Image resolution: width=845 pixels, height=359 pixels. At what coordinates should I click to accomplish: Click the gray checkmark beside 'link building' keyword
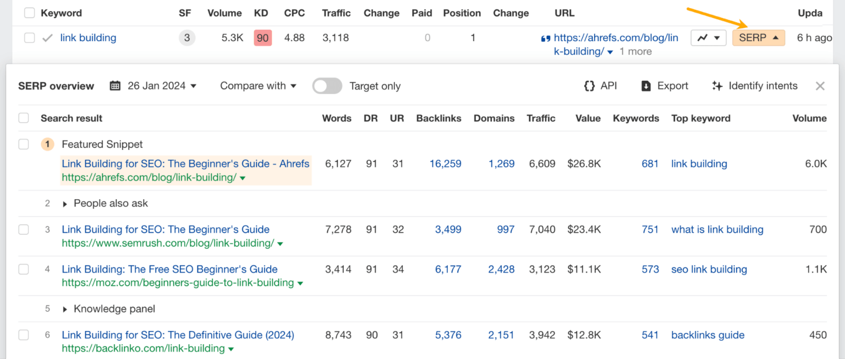point(47,37)
